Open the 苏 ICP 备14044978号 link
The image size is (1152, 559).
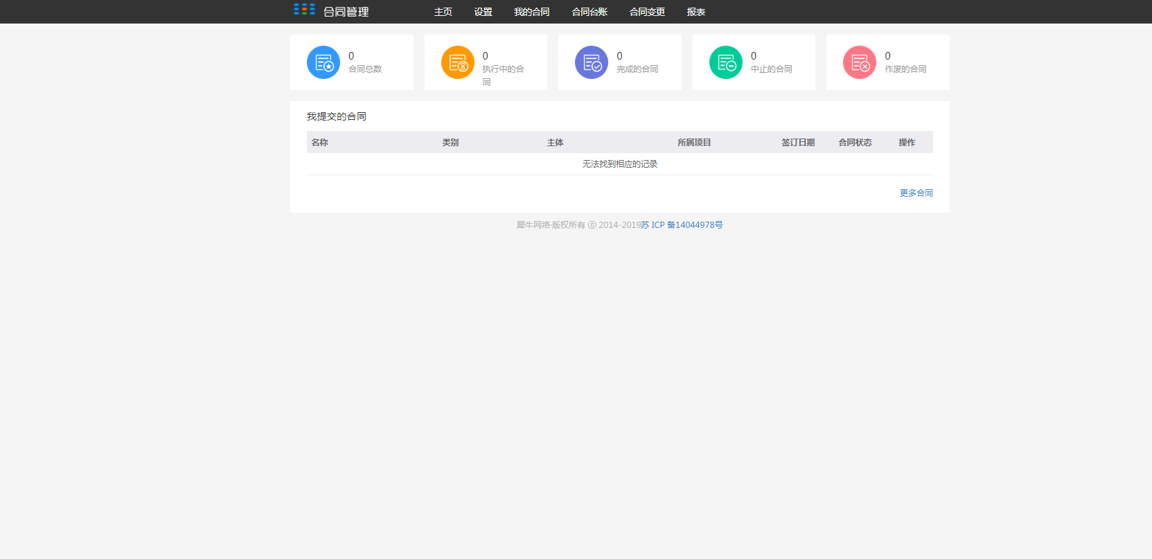(x=682, y=225)
